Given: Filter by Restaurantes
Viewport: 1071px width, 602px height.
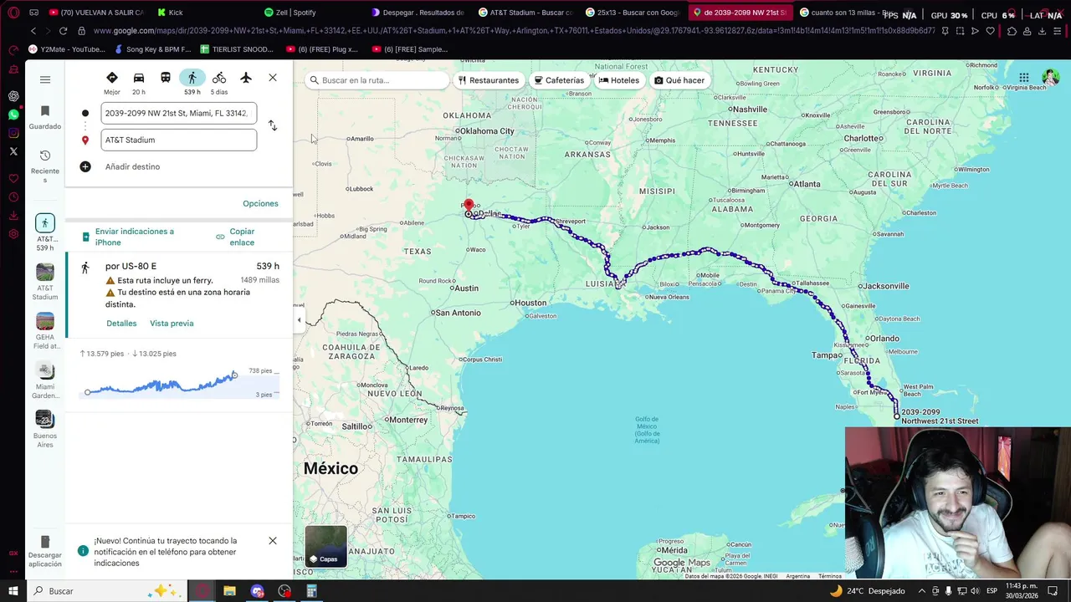Looking at the screenshot, I should [x=489, y=80].
